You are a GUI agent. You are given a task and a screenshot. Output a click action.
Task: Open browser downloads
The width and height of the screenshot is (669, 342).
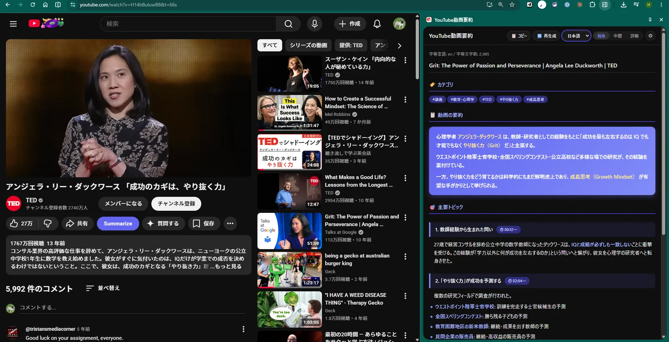[623, 5]
